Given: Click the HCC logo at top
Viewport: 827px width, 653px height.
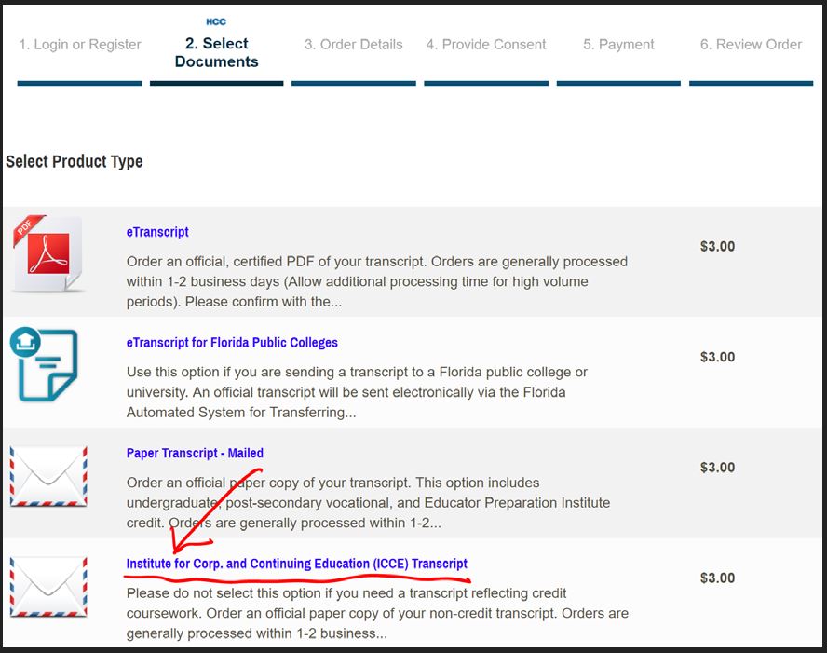Looking at the screenshot, I should tap(216, 21).
